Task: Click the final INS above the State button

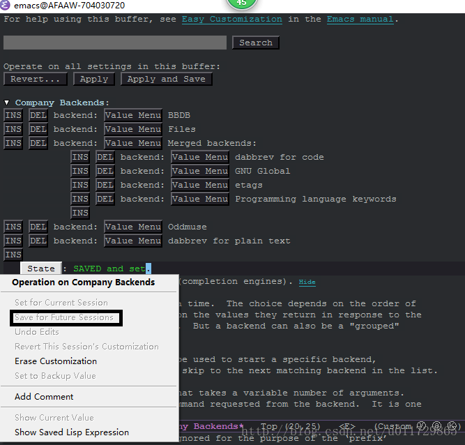Action: point(13,255)
